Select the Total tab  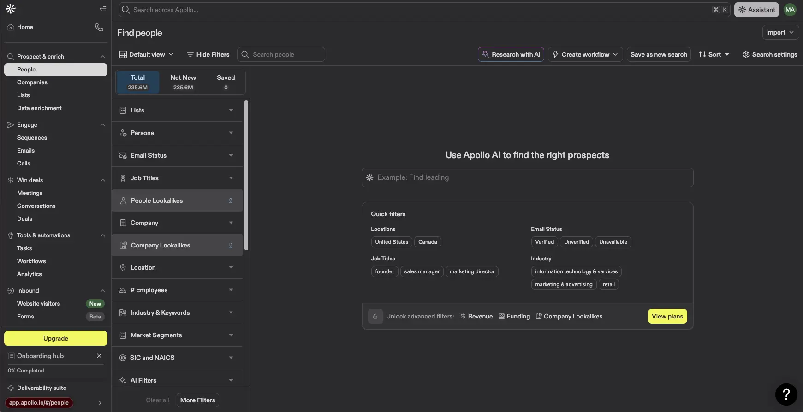(x=138, y=82)
